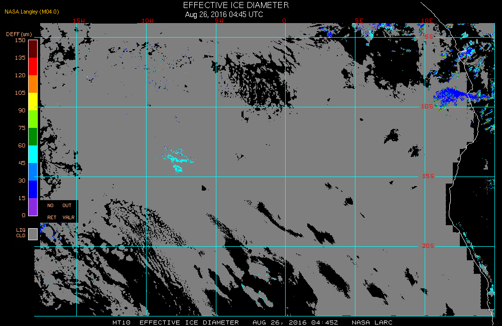502x326 pixels.
Task: Click the Aug 26, 2016 04:45 UTC timestamp
Action: [224, 15]
